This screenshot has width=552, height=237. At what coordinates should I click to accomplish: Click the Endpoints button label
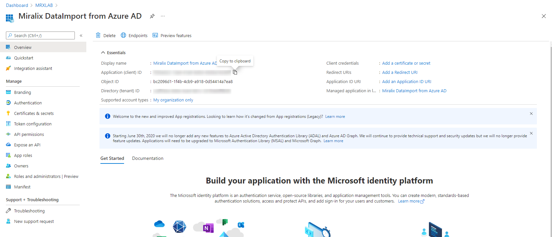pyautogui.click(x=138, y=35)
